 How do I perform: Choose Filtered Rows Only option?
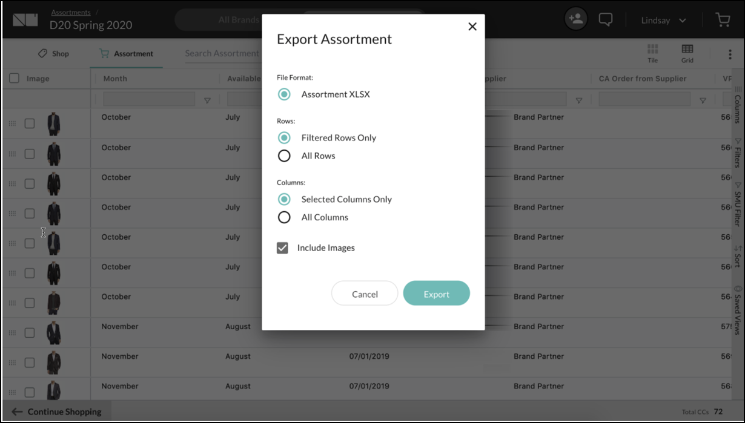284,138
